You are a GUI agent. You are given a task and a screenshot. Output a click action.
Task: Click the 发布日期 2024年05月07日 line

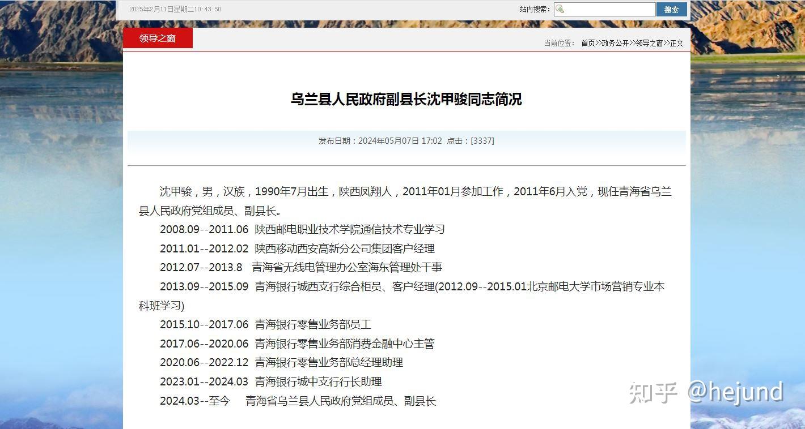[380, 141]
